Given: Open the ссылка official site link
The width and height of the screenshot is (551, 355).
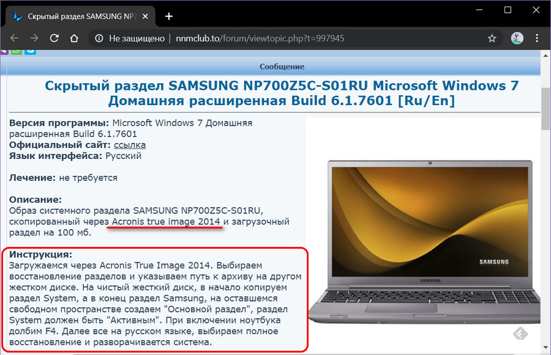Looking at the screenshot, I should click(x=130, y=145).
